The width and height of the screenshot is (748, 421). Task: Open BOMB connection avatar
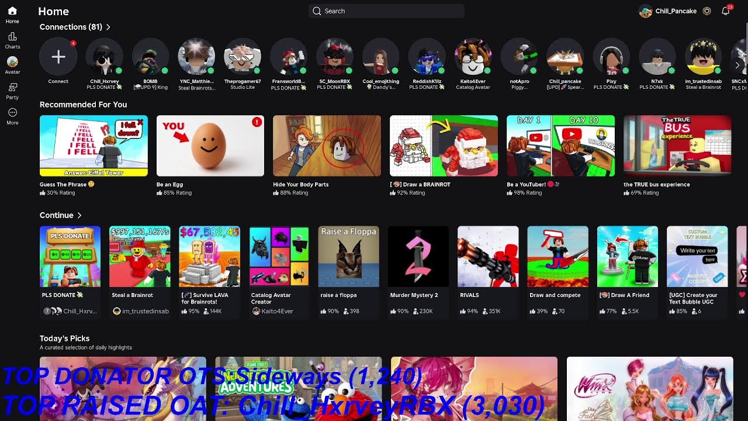(x=150, y=57)
